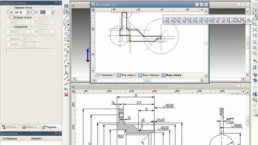Switch to Вид сверху tab
258x145 pixels.
127,75
